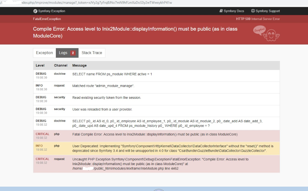Image resolution: width=308 pixels, height=191 pixels.
Task: Click 'Read existing security token from the session.'
Action: (x=107, y=98)
